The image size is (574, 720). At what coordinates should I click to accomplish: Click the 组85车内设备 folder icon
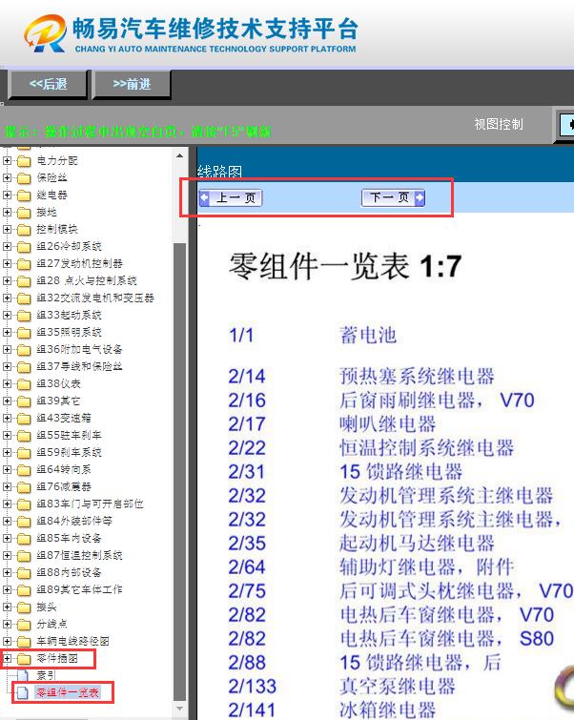(x=24, y=538)
